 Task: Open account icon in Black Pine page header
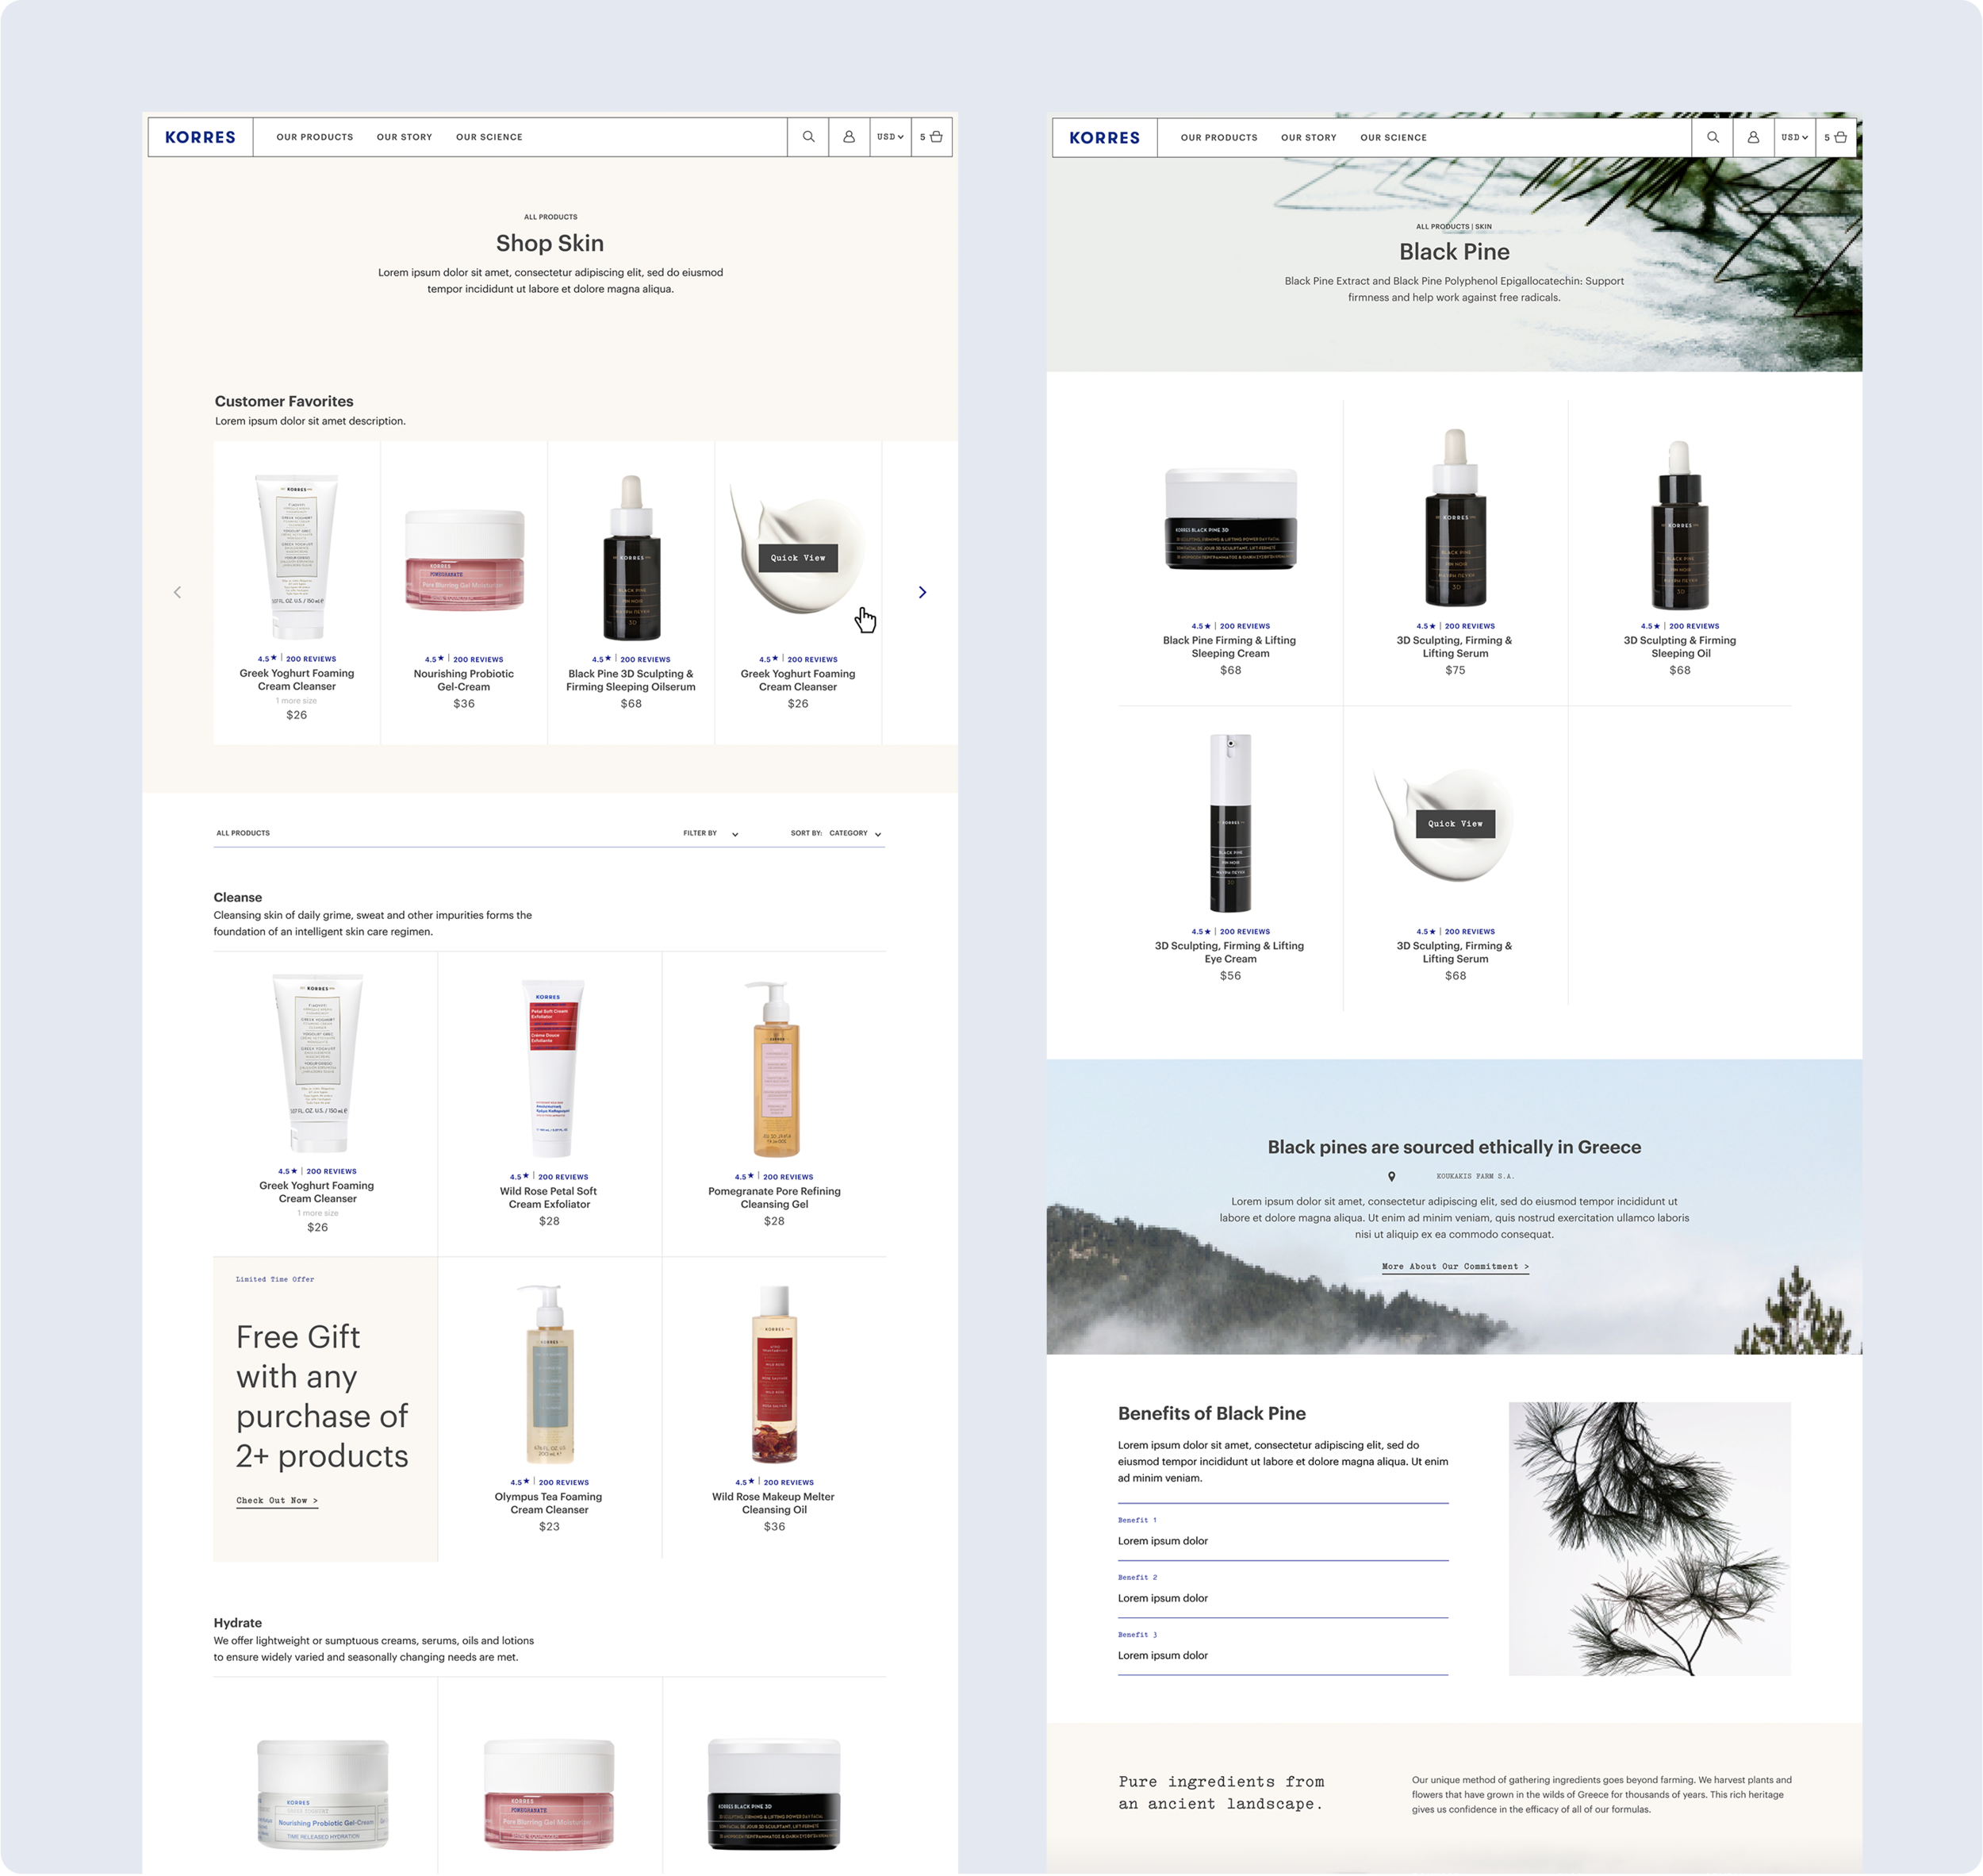(1753, 138)
